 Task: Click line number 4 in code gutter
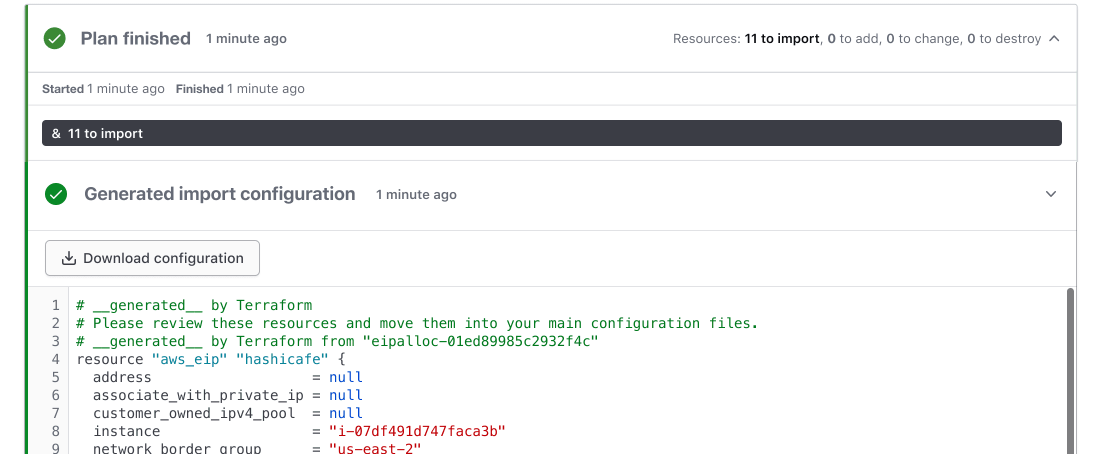(x=55, y=359)
